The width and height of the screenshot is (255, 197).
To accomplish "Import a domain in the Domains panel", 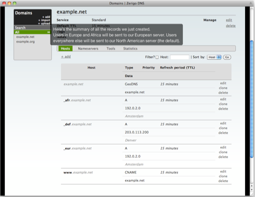I will pyautogui.click(x=44, y=20).
